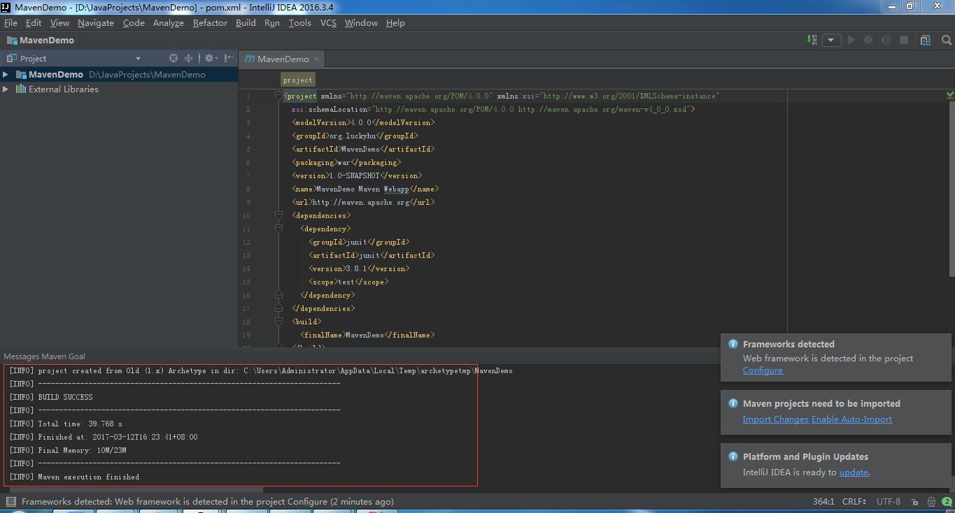This screenshot has height=513, width=955.
Task: Click the tool windows toggle icon in status bar
Action: tap(11, 501)
